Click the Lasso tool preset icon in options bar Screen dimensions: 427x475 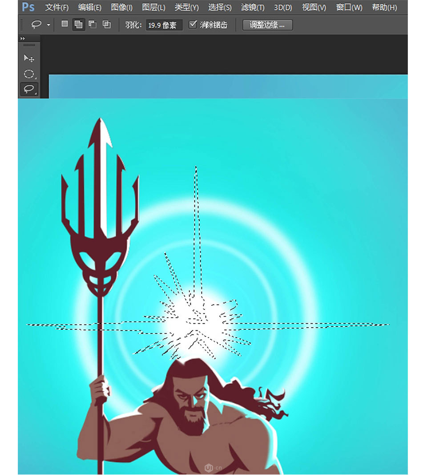coord(36,24)
